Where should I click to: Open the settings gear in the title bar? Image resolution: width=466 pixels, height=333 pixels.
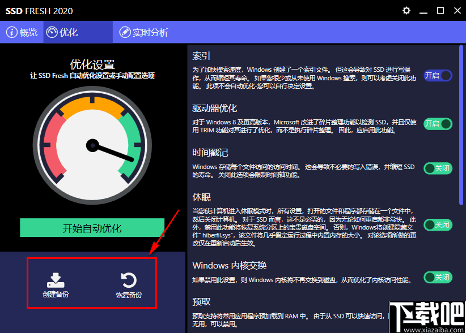pos(406,10)
